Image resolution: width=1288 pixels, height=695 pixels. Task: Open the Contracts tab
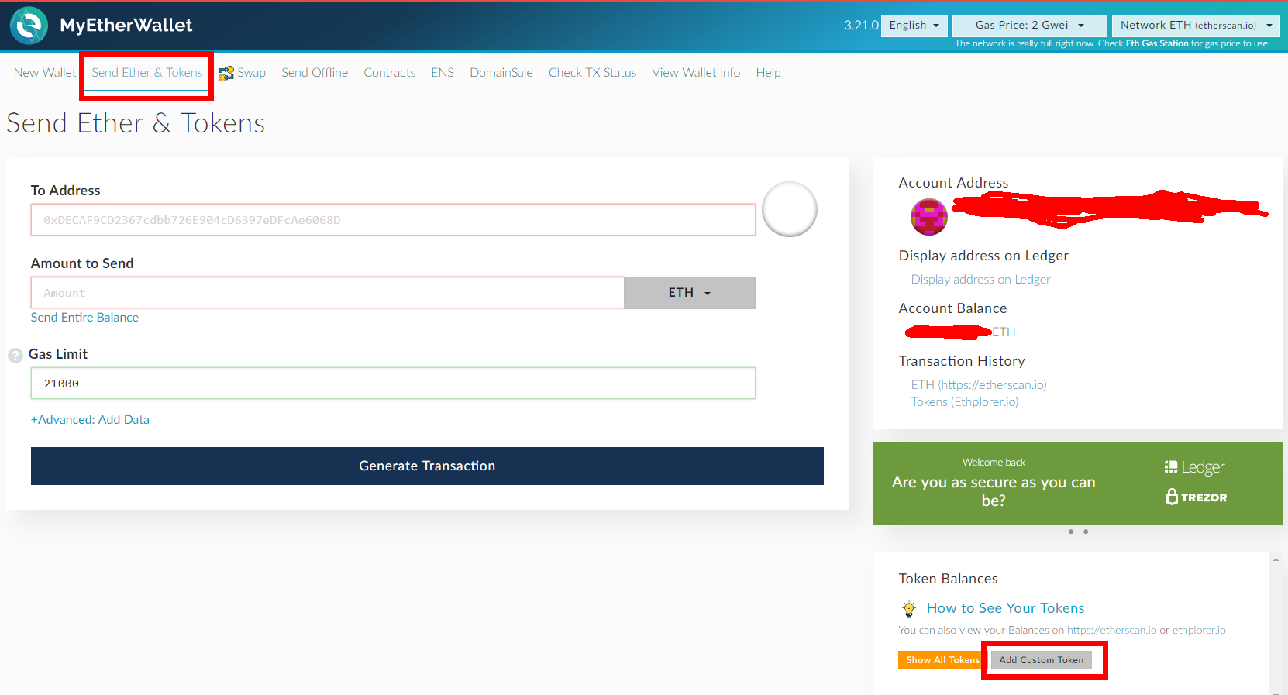point(390,73)
